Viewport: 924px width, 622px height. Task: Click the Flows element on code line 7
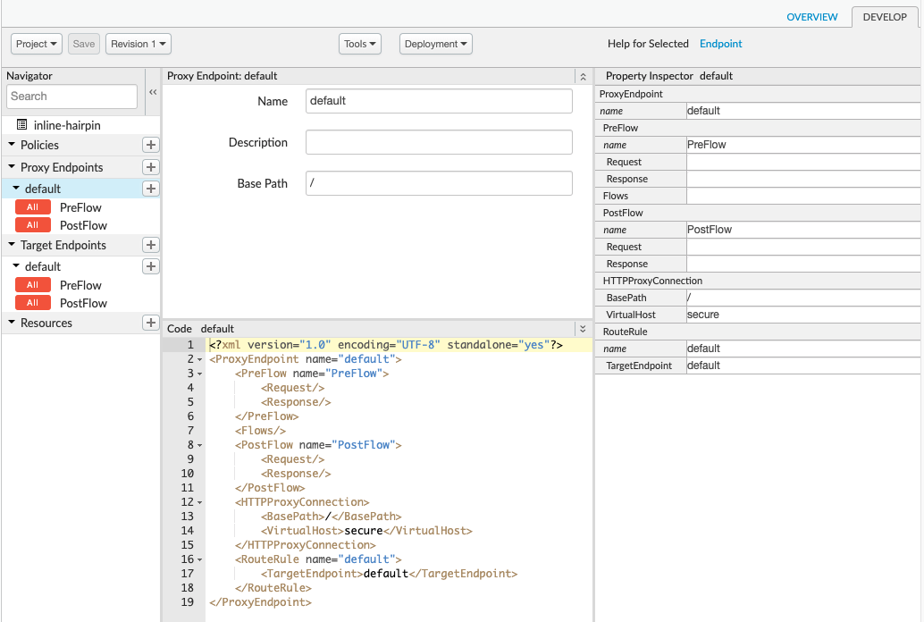[x=260, y=431]
